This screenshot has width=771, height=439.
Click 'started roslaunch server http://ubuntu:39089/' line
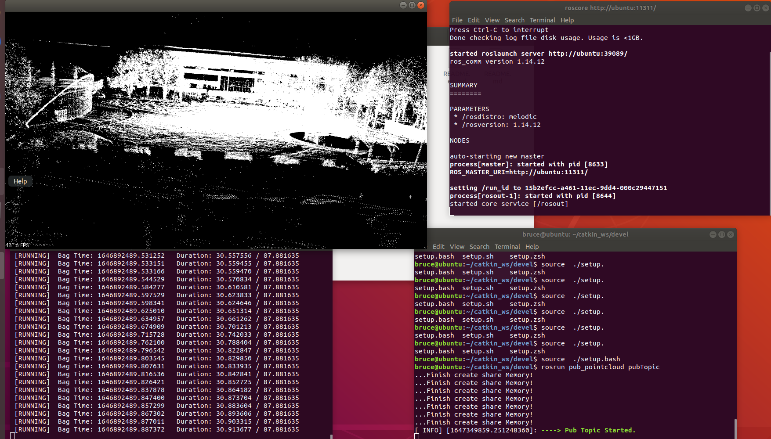pyautogui.click(x=539, y=54)
